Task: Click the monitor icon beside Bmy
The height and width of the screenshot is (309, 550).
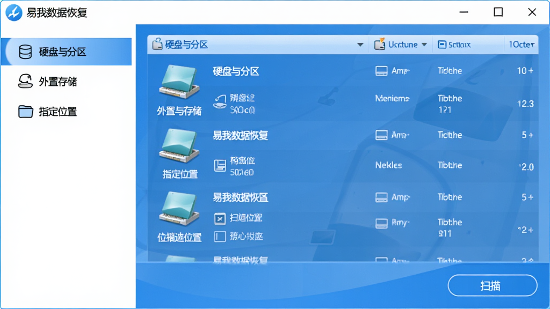Action: [381, 223]
